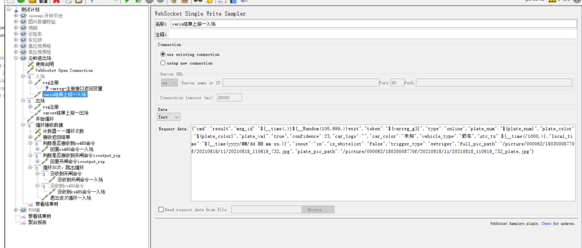Select the "use existing connection" radio button
Viewport: 582px width, 248px height.
tap(164, 54)
